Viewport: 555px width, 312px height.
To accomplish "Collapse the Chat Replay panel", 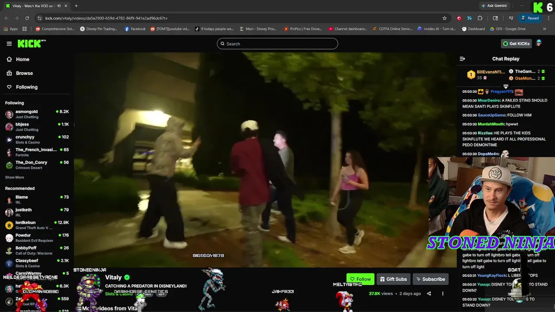I will [462, 59].
